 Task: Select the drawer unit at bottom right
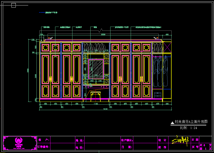[x=158, y=95]
